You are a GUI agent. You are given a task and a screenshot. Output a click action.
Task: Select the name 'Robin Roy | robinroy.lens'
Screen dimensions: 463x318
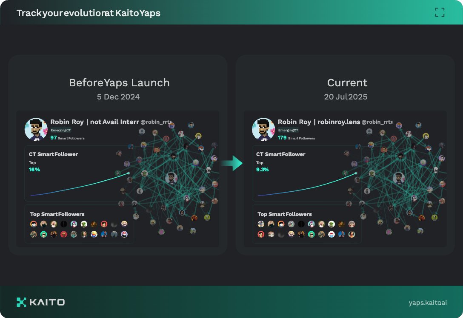pyautogui.click(x=319, y=122)
